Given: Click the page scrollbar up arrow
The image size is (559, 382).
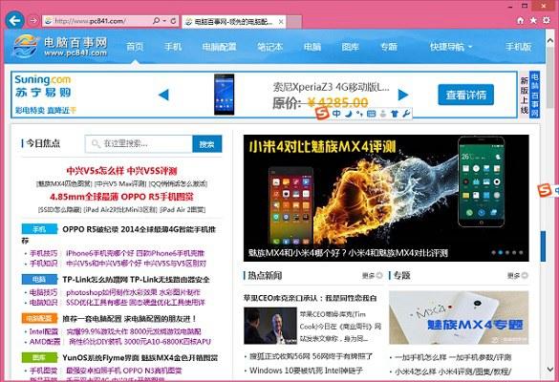Looking at the screenshot, I should [550, 41].
